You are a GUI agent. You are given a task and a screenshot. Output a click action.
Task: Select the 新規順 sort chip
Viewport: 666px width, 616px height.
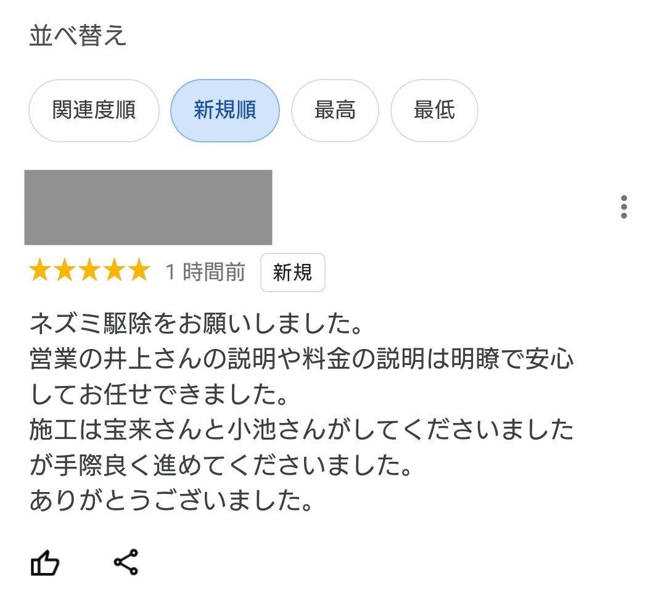click(x=224, y=111)
